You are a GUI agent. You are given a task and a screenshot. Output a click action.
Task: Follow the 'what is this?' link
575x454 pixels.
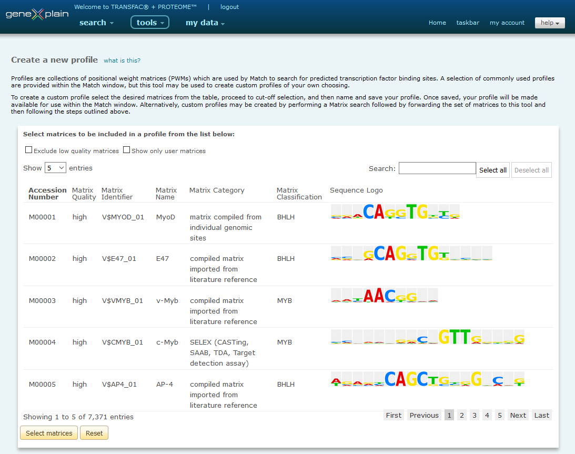click(x=122, y=60)
